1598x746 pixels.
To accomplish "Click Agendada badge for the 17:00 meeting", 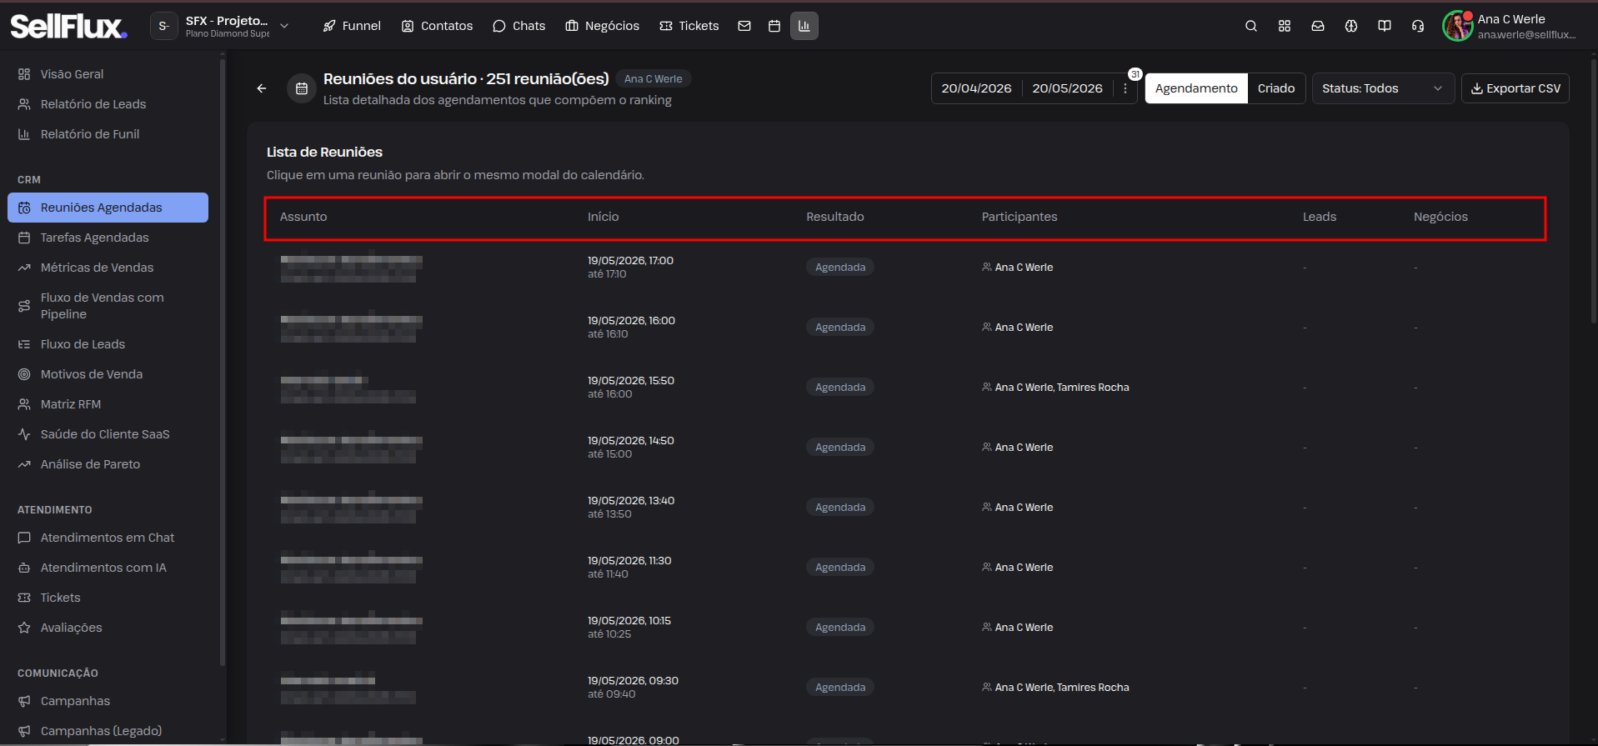I will 840,268.
